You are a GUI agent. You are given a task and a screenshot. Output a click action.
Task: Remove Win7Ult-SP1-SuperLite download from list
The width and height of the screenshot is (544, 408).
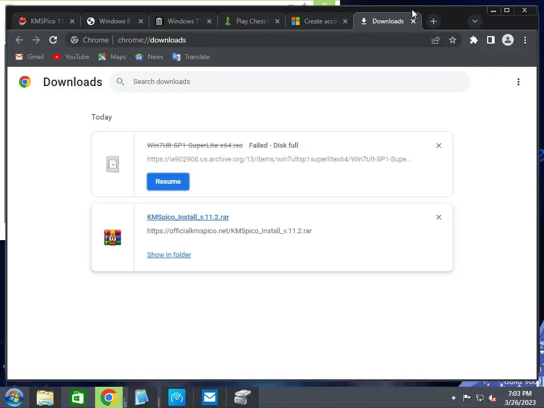click(x=438, y=146)
